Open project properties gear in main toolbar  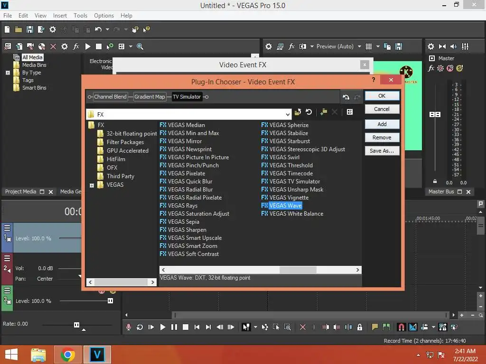click(53, 29)
